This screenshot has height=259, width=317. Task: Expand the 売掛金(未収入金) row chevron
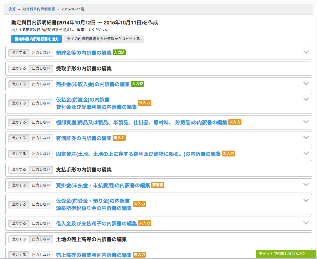[306, 84]
